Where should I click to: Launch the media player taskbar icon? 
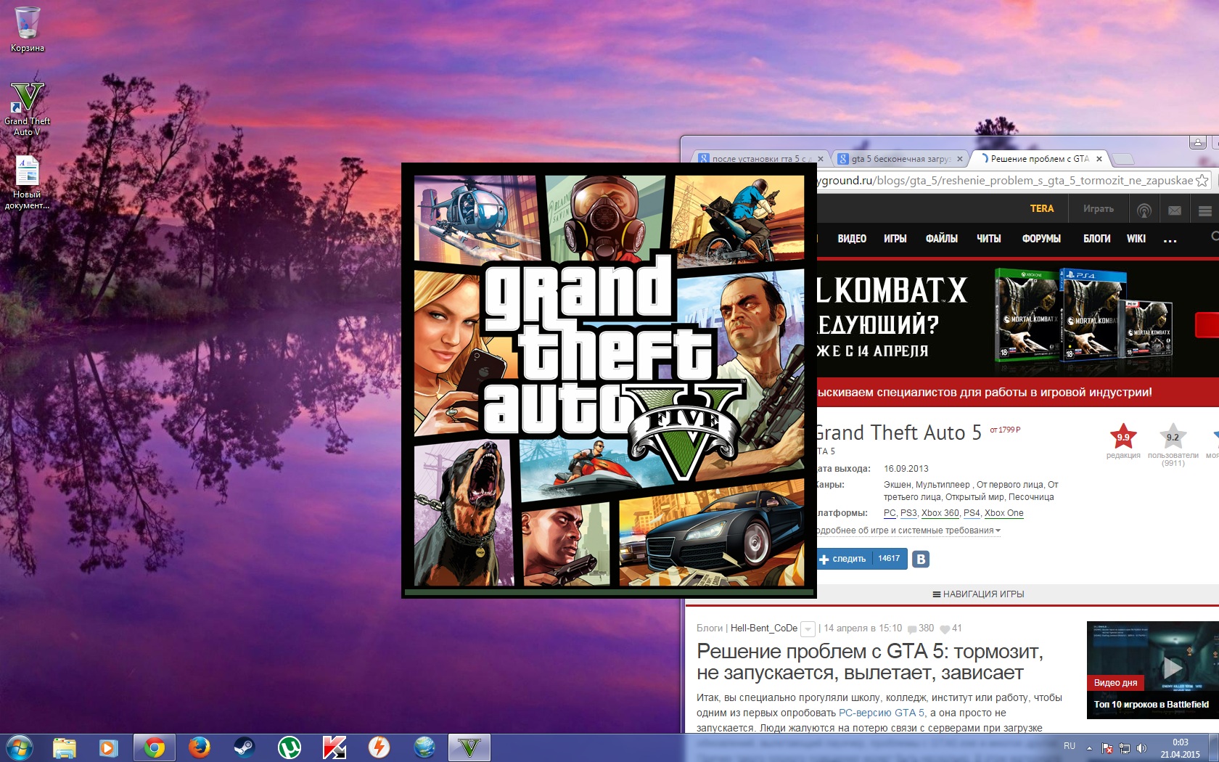pyautogui.click(x=108, y=747)
